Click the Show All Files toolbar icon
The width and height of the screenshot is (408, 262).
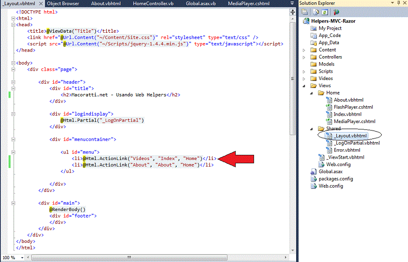316,12
